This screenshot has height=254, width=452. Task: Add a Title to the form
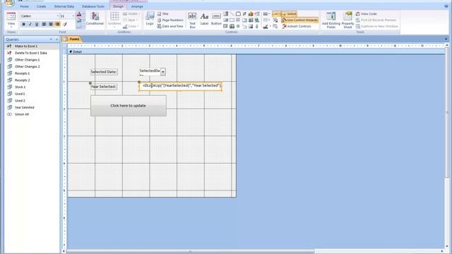click(x=163, y=13)
